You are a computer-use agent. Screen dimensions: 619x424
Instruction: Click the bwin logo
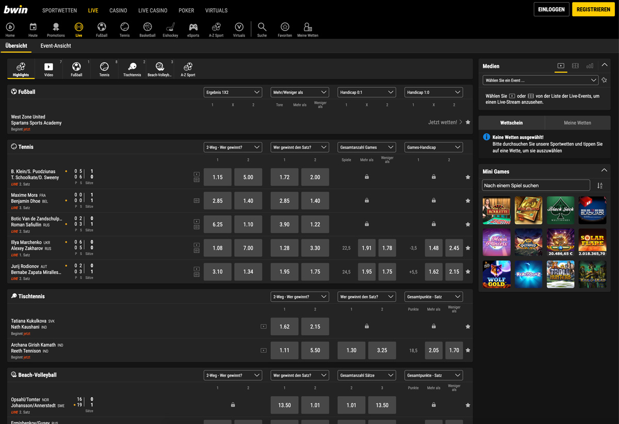click(16, 9)
